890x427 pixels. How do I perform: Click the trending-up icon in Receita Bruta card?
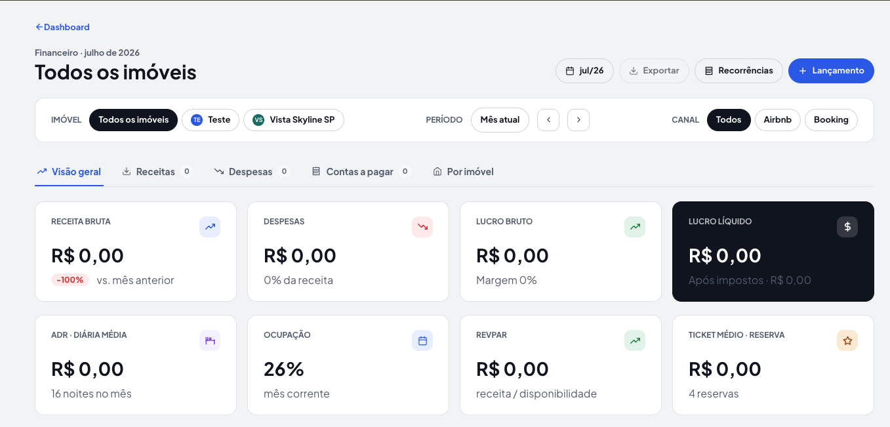(210, 227)
